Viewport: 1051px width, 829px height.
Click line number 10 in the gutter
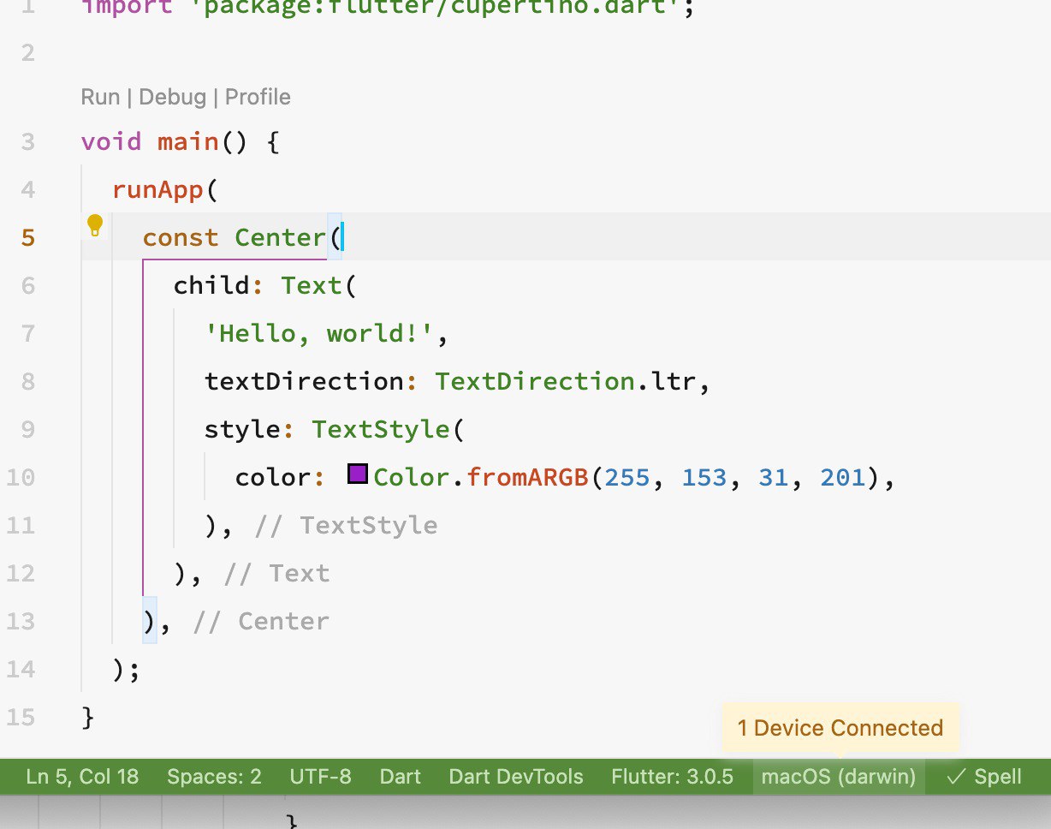click(x=19, y=477)
